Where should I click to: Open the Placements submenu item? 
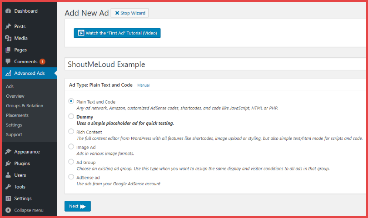17,115
